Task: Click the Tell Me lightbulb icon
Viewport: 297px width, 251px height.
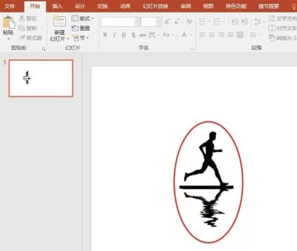Action: [x=294, y=6]
